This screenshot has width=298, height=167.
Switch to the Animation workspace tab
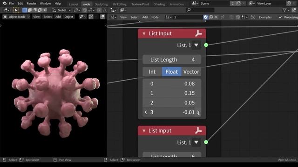click(177, 4)
